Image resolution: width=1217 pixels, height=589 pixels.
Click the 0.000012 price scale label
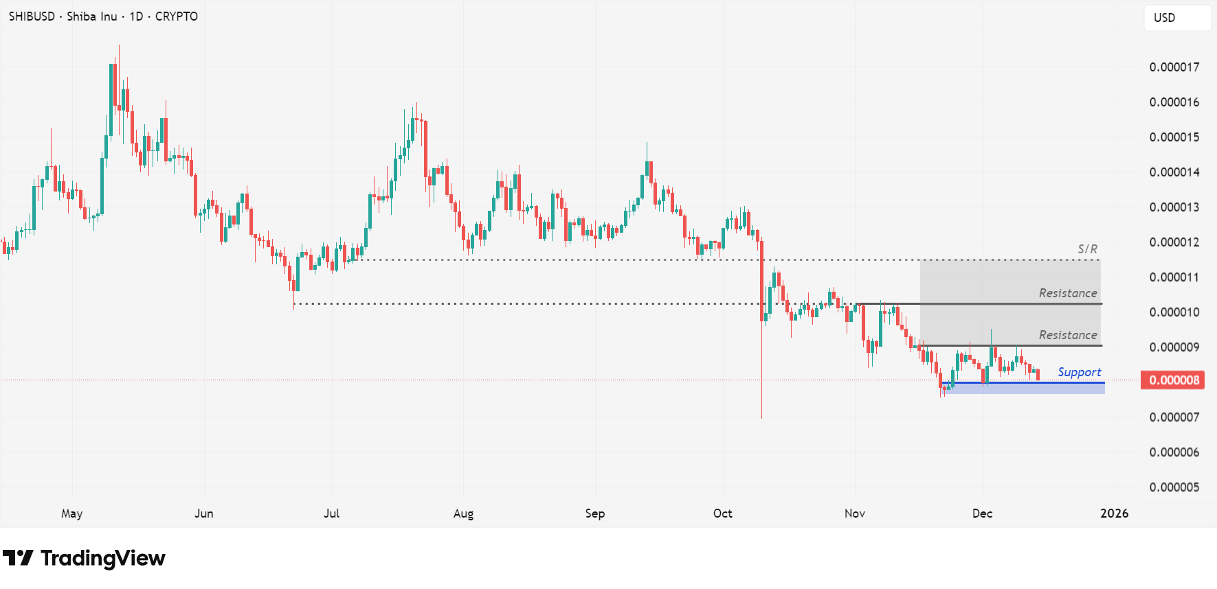pyautogui.click(x=1174, y=242)
